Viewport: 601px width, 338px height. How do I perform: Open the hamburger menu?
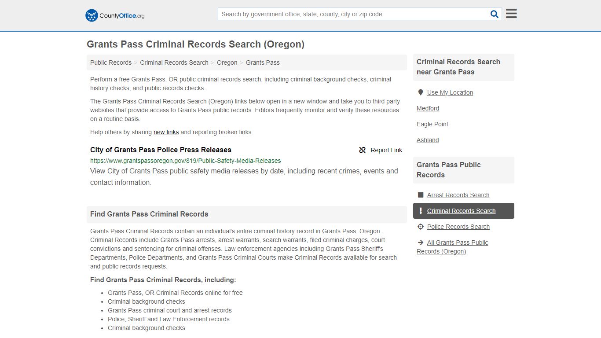click(x=511, y=14)
